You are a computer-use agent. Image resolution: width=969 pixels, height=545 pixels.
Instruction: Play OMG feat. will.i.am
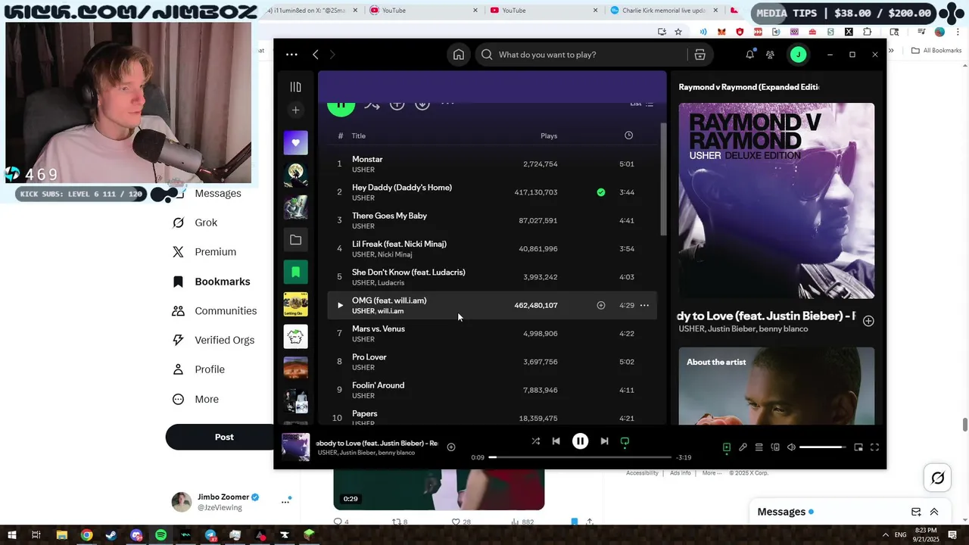coord(340,306)
